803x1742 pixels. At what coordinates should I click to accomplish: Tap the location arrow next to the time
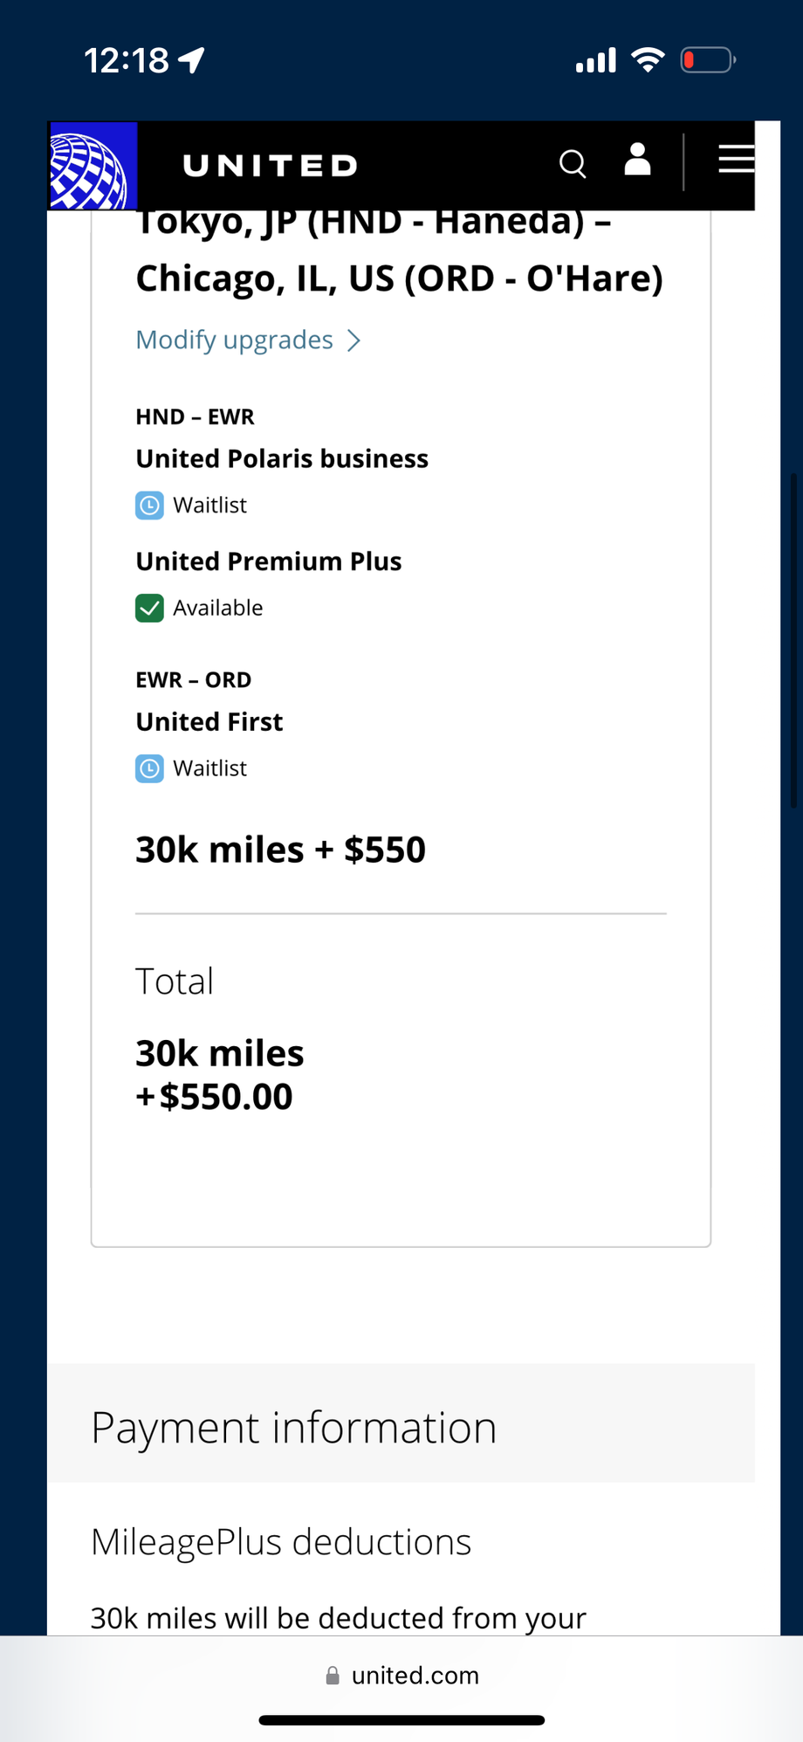pyautogui.click(x=191, y=60)
